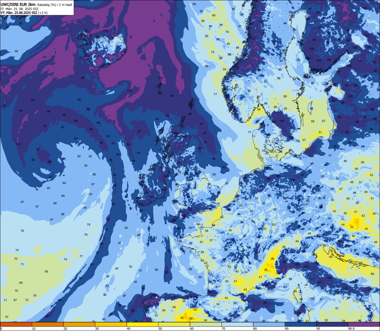Click the legend tick label "20"
The height and width of the screenshot is (331, 380).
pos(65,329)
